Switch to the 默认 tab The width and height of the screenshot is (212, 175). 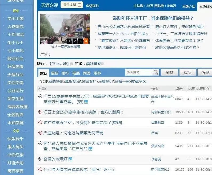click(43, 73)
